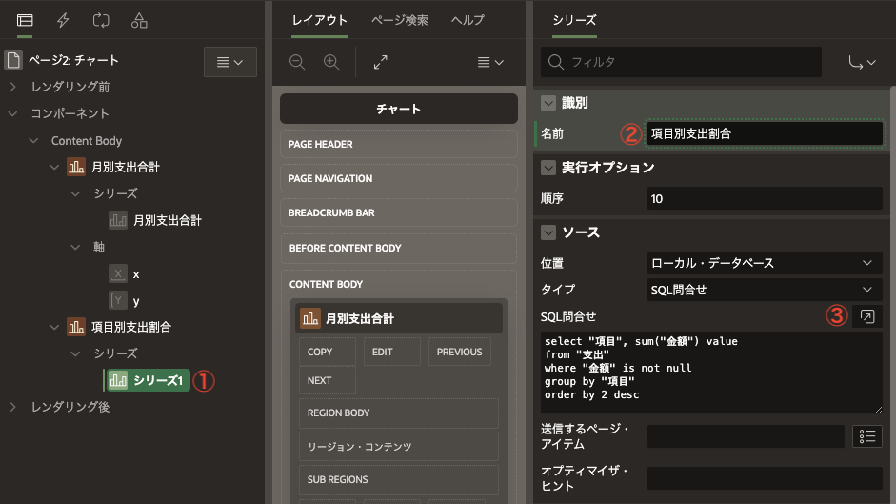This screenshot has width=896, height=504.
Task: Collapse the 軸 node
Action: click(75, 247)
